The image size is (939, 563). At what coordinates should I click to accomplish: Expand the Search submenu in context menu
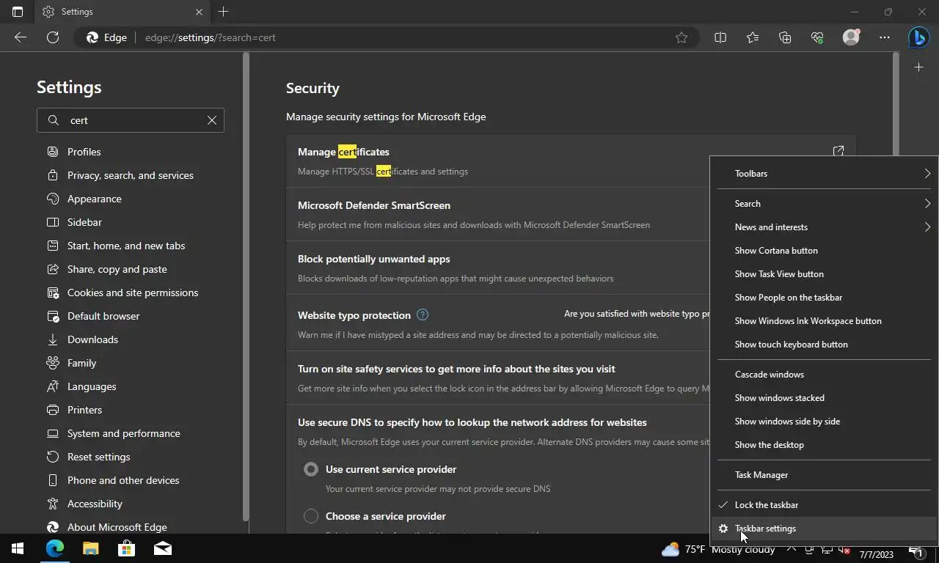(824, 204)
